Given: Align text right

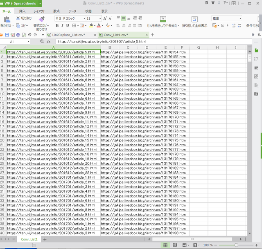Looking at the screenshot, I should click(129, 25).
